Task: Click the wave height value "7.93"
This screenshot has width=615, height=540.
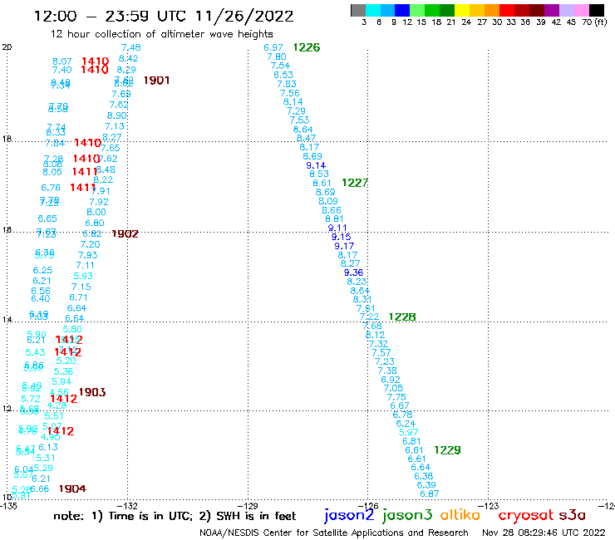Action: coord(88,255)
